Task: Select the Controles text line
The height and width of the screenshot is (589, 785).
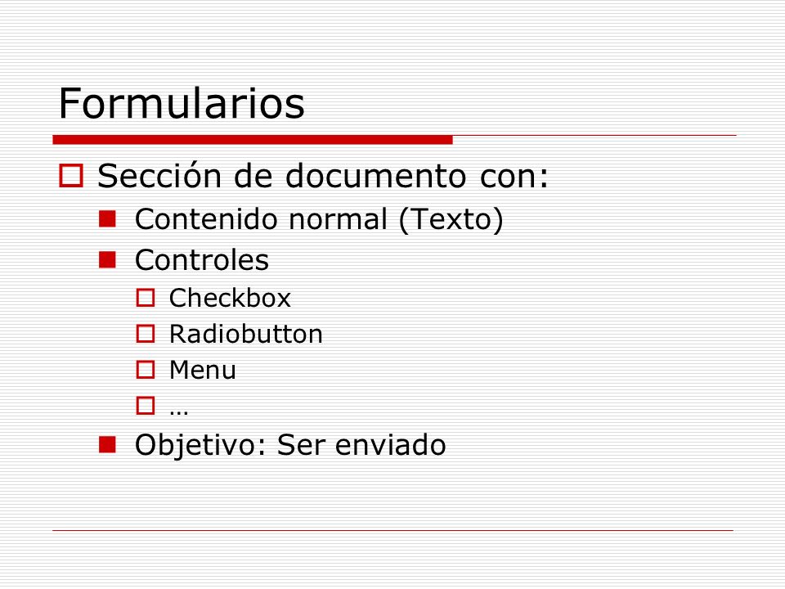Action: (202, 260)
